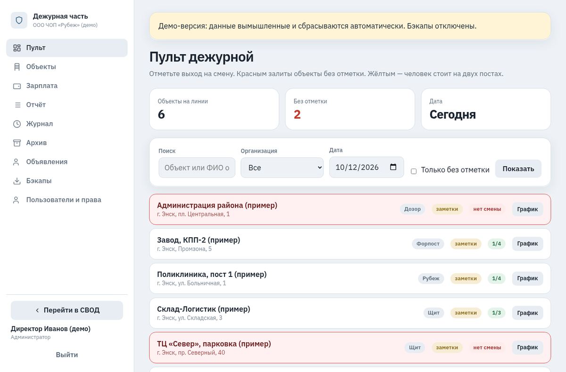Click заметки tag on Завод, КПП-2
This screenshot has height=372, width=566.
(x=466, y=243)
